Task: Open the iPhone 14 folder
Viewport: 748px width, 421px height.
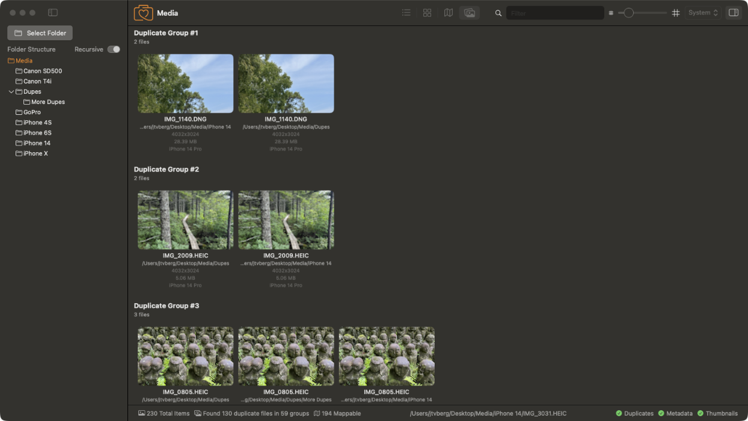Action: (x=38, y=143)
